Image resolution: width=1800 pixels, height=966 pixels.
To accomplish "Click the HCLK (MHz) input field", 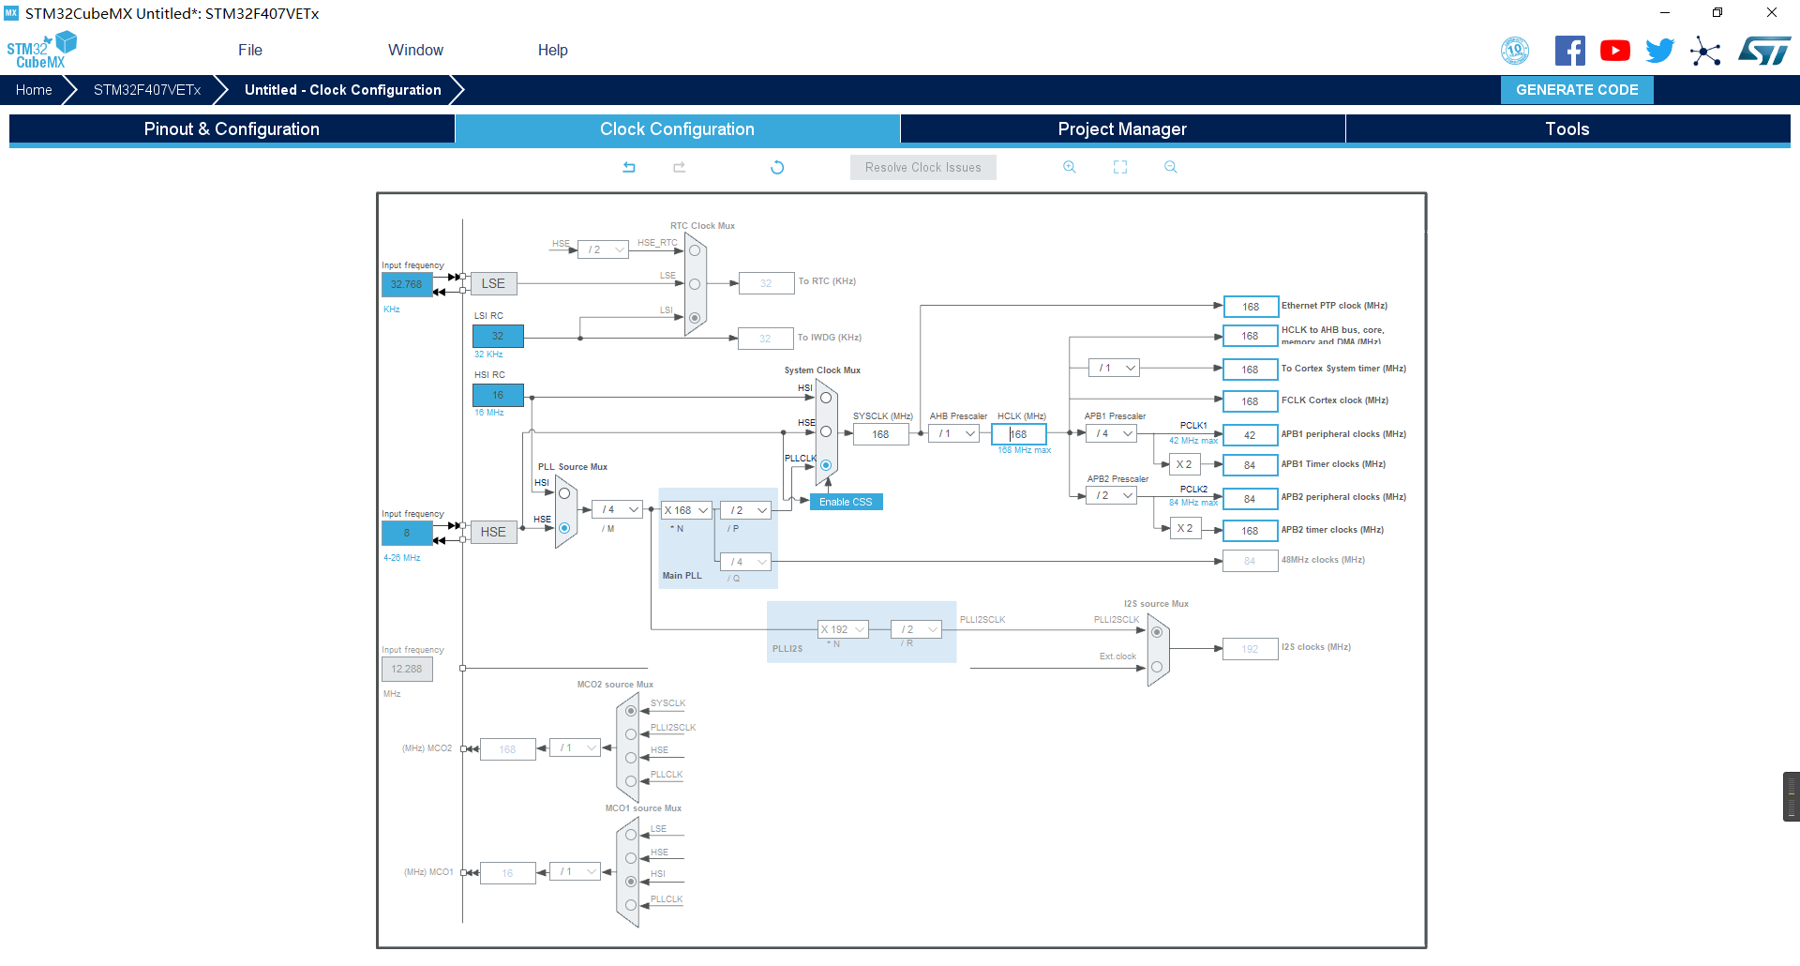I will (x=1019, y=434).
